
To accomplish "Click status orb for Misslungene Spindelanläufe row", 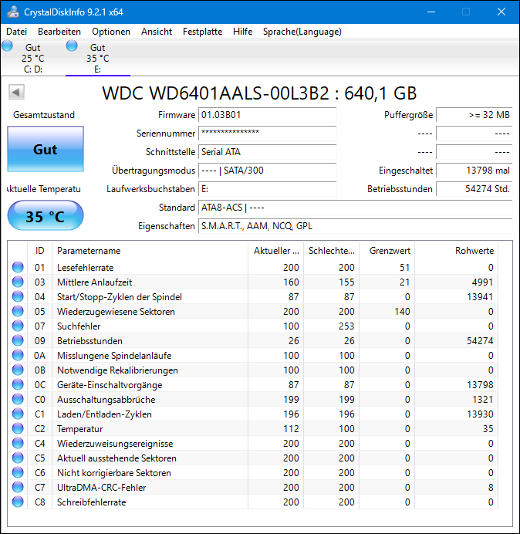I will click(x=18, y=355).
